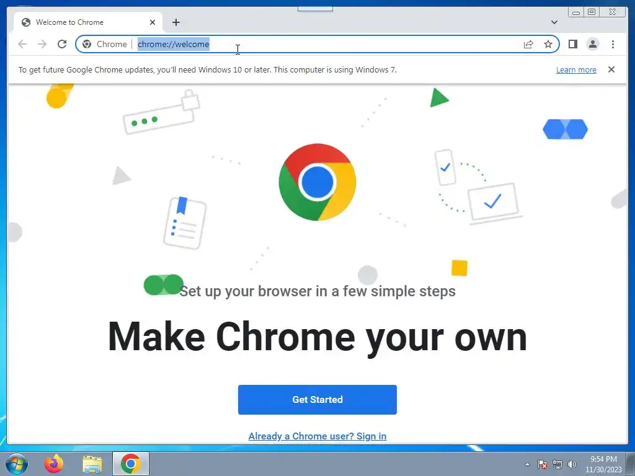The height and width of the screenshot is (476, 635).
Task: Click the forward navigation arrow
Action: [42, 44]
